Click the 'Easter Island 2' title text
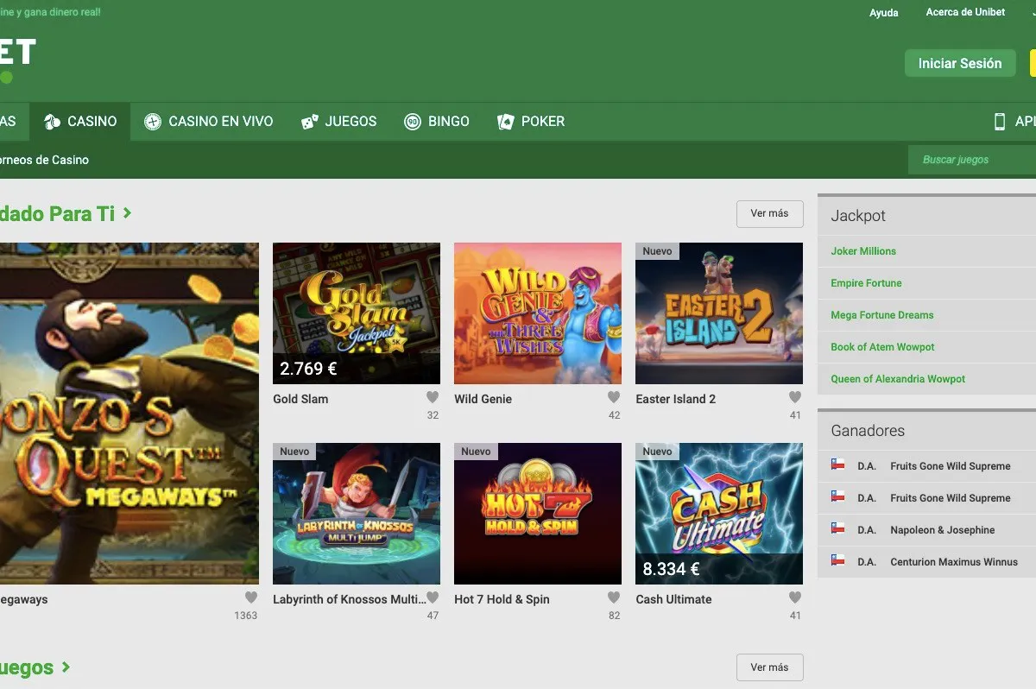The width and height of the screenshot is (1036, 689). [676, 399]
